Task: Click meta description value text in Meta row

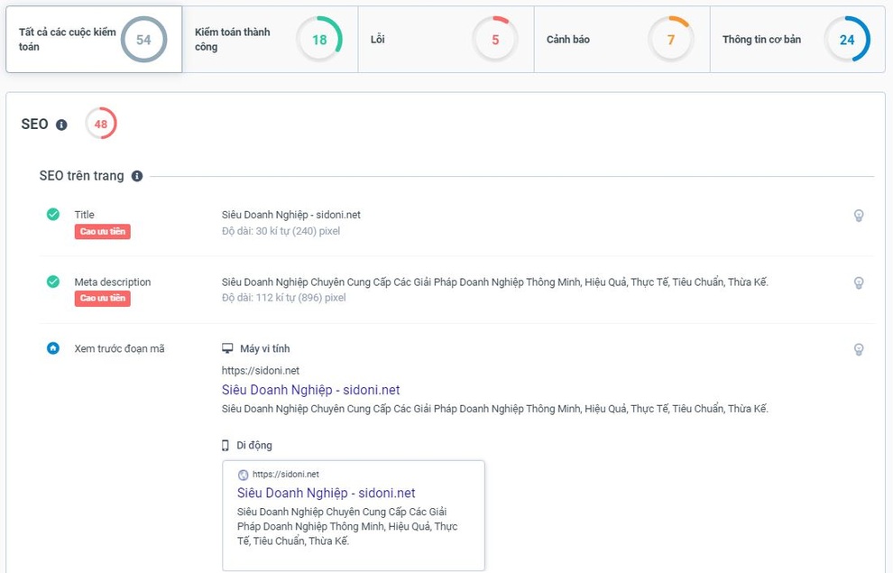Action: click(495, 282)
